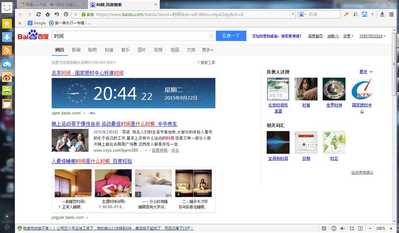Open the 更多» search category

(207, 50)
